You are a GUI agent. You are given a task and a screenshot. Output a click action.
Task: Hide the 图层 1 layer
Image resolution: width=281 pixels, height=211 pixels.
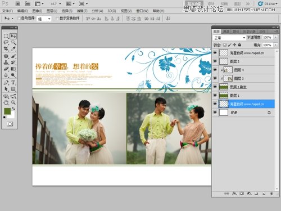(x=215, y=95)
